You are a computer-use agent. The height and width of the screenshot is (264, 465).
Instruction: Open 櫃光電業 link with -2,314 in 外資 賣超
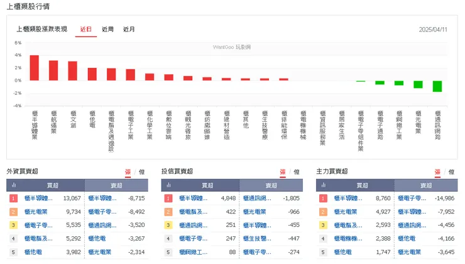click(x=100, y=252)
